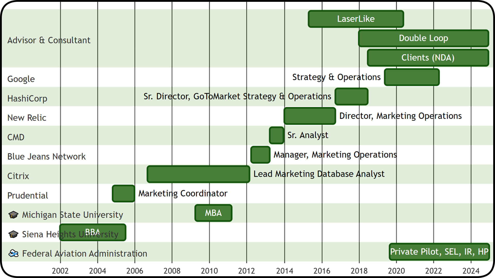495x278 pixels.
Task: Click the Sr. Analyst role text
Action: coord(308,135)
